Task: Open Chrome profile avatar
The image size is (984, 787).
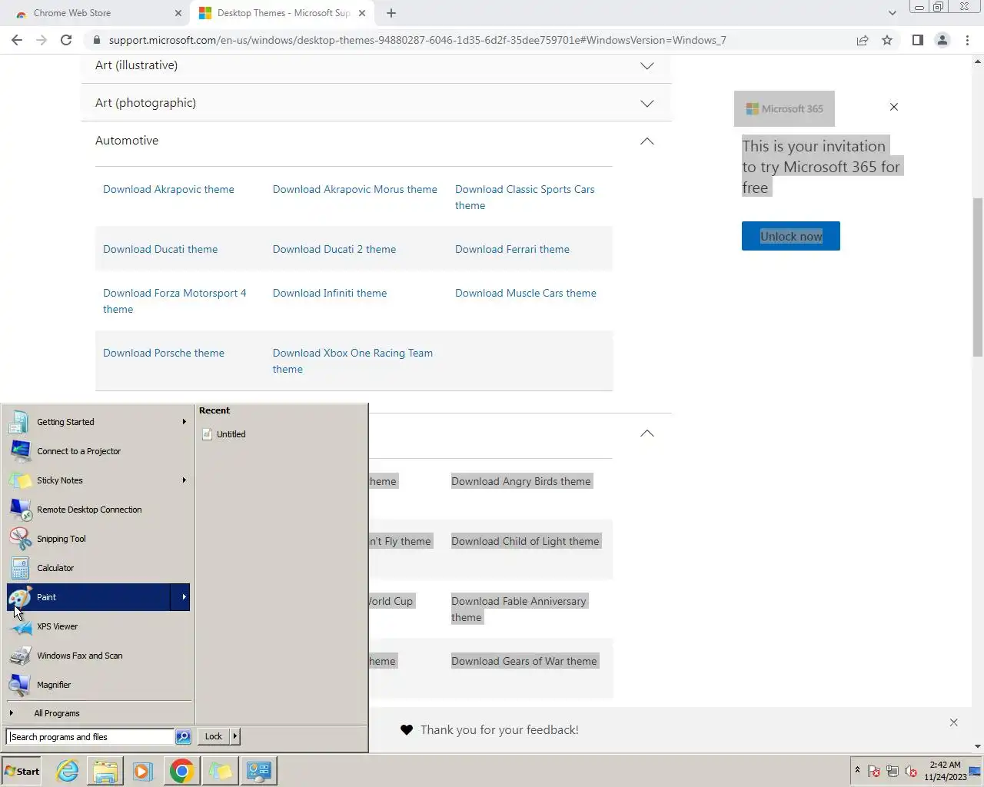Action: click(942, 40)
